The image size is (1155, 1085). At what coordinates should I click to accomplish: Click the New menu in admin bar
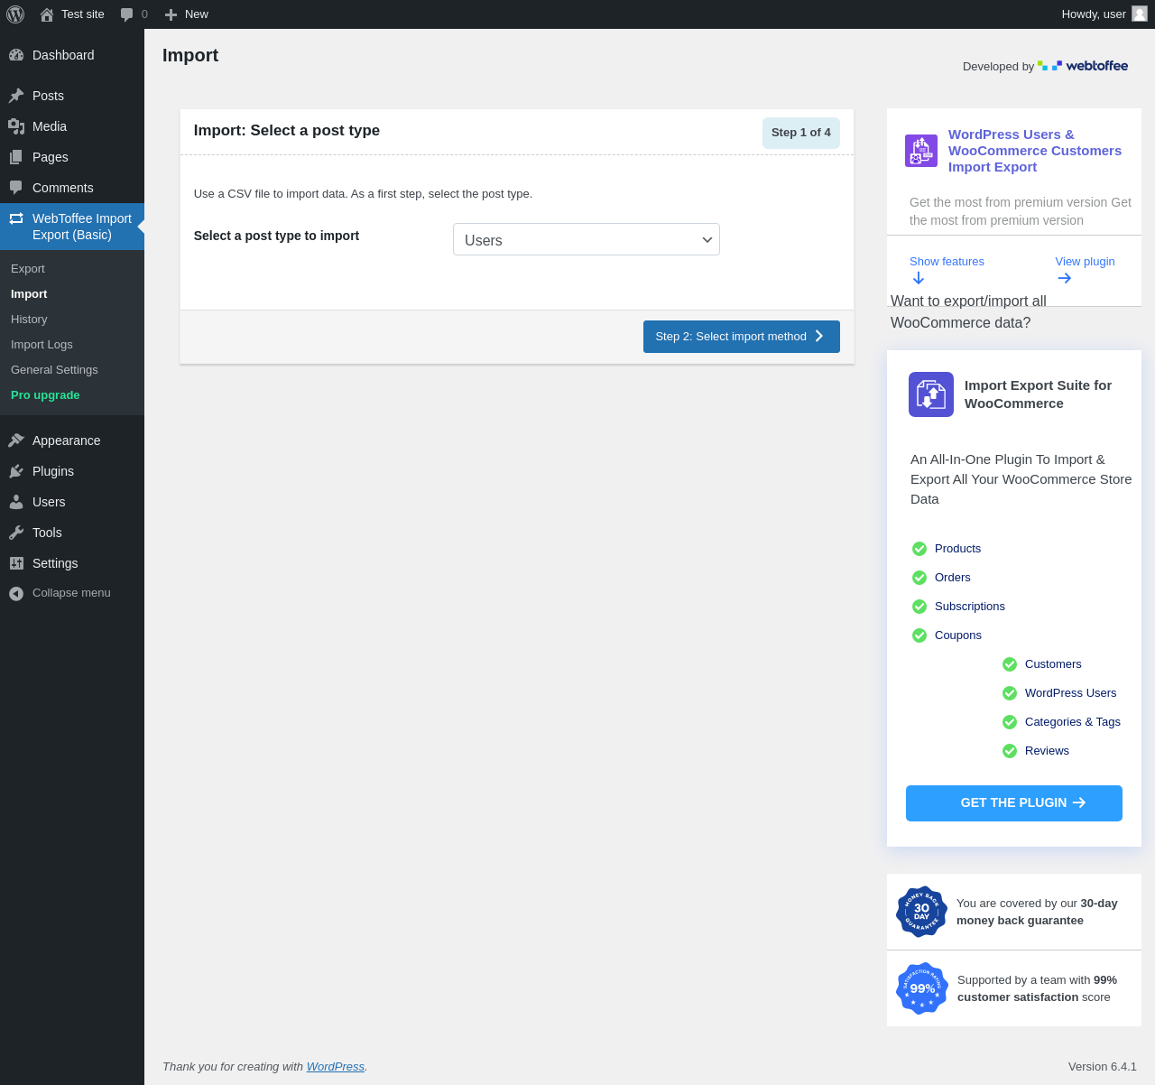point(187,14)
